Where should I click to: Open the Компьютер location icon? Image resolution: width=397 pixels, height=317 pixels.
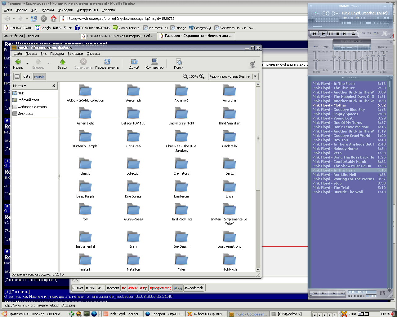point(154,64)
